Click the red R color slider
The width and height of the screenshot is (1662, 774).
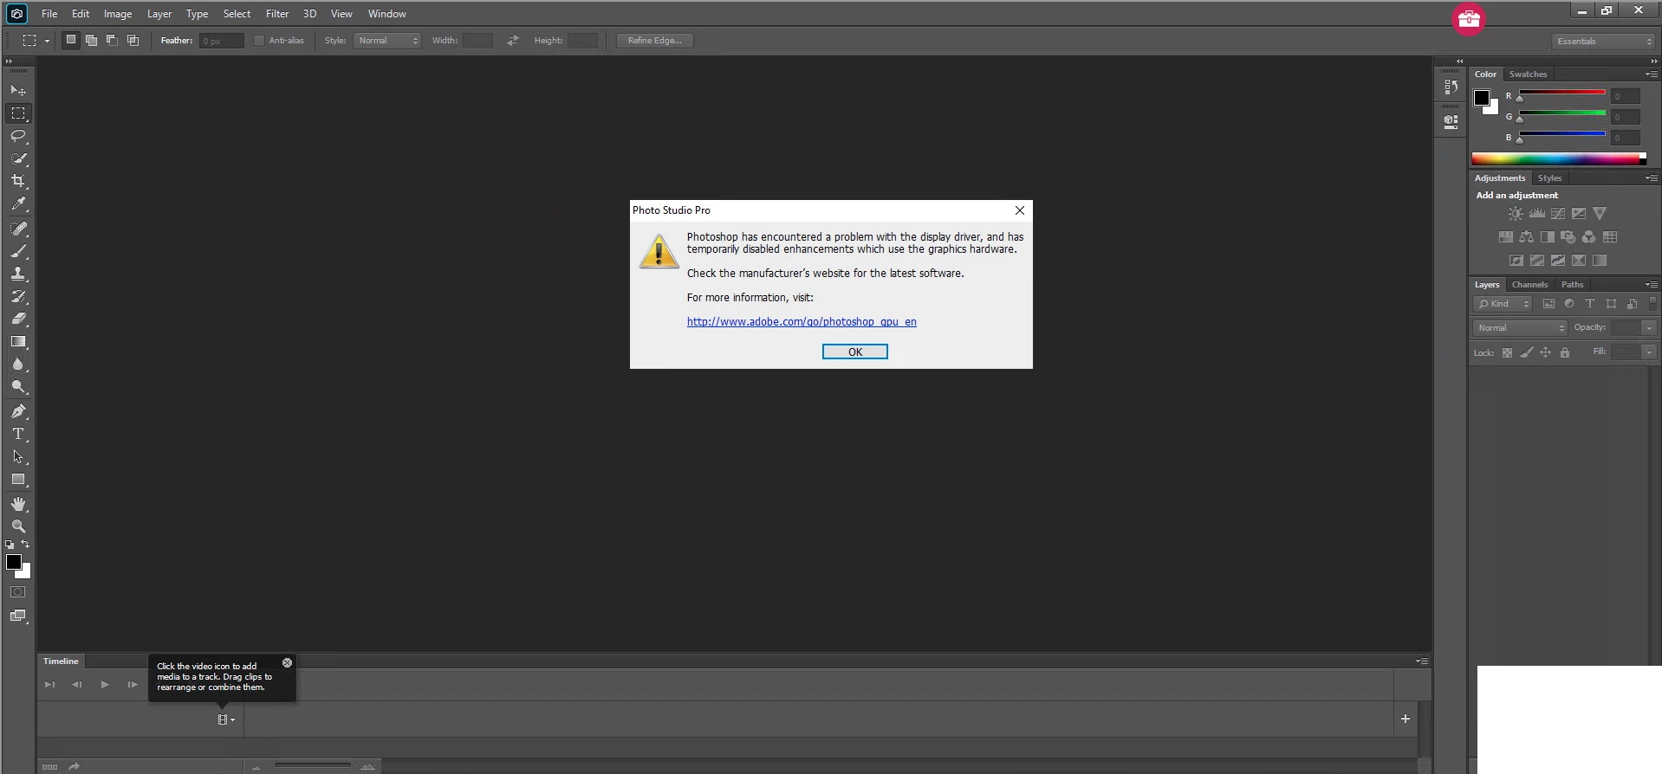(1562, 93)
